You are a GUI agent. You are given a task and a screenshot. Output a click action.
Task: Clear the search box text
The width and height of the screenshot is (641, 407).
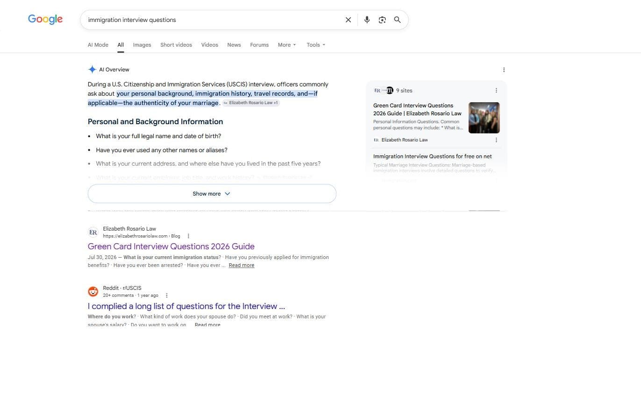tap(348, 20)
